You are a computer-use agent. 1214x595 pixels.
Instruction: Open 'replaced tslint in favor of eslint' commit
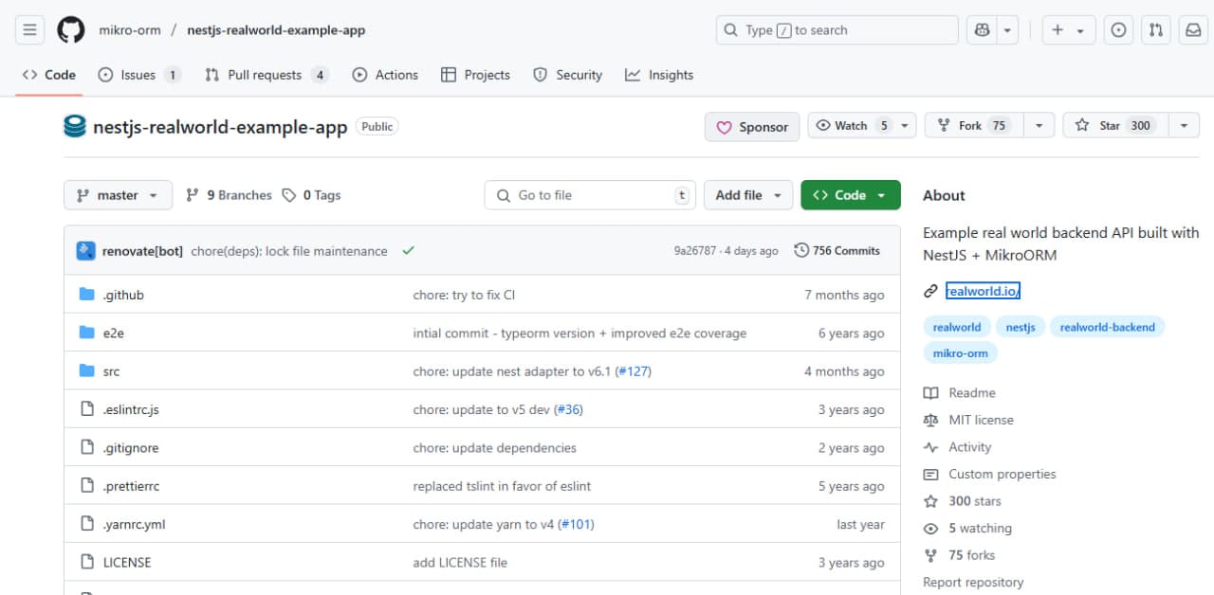point(502,486)
